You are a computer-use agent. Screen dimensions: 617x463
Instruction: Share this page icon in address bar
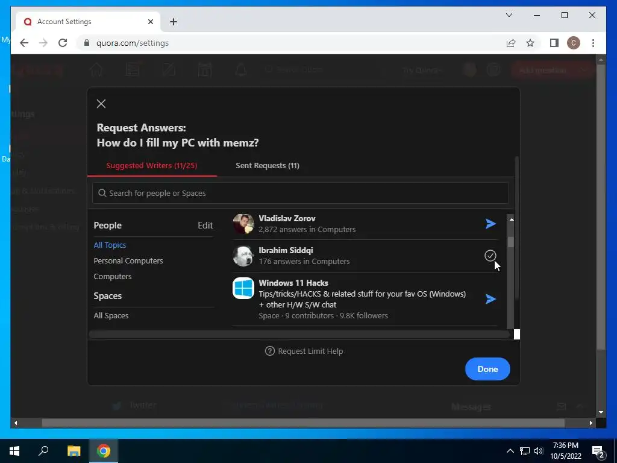pos(511,43)
